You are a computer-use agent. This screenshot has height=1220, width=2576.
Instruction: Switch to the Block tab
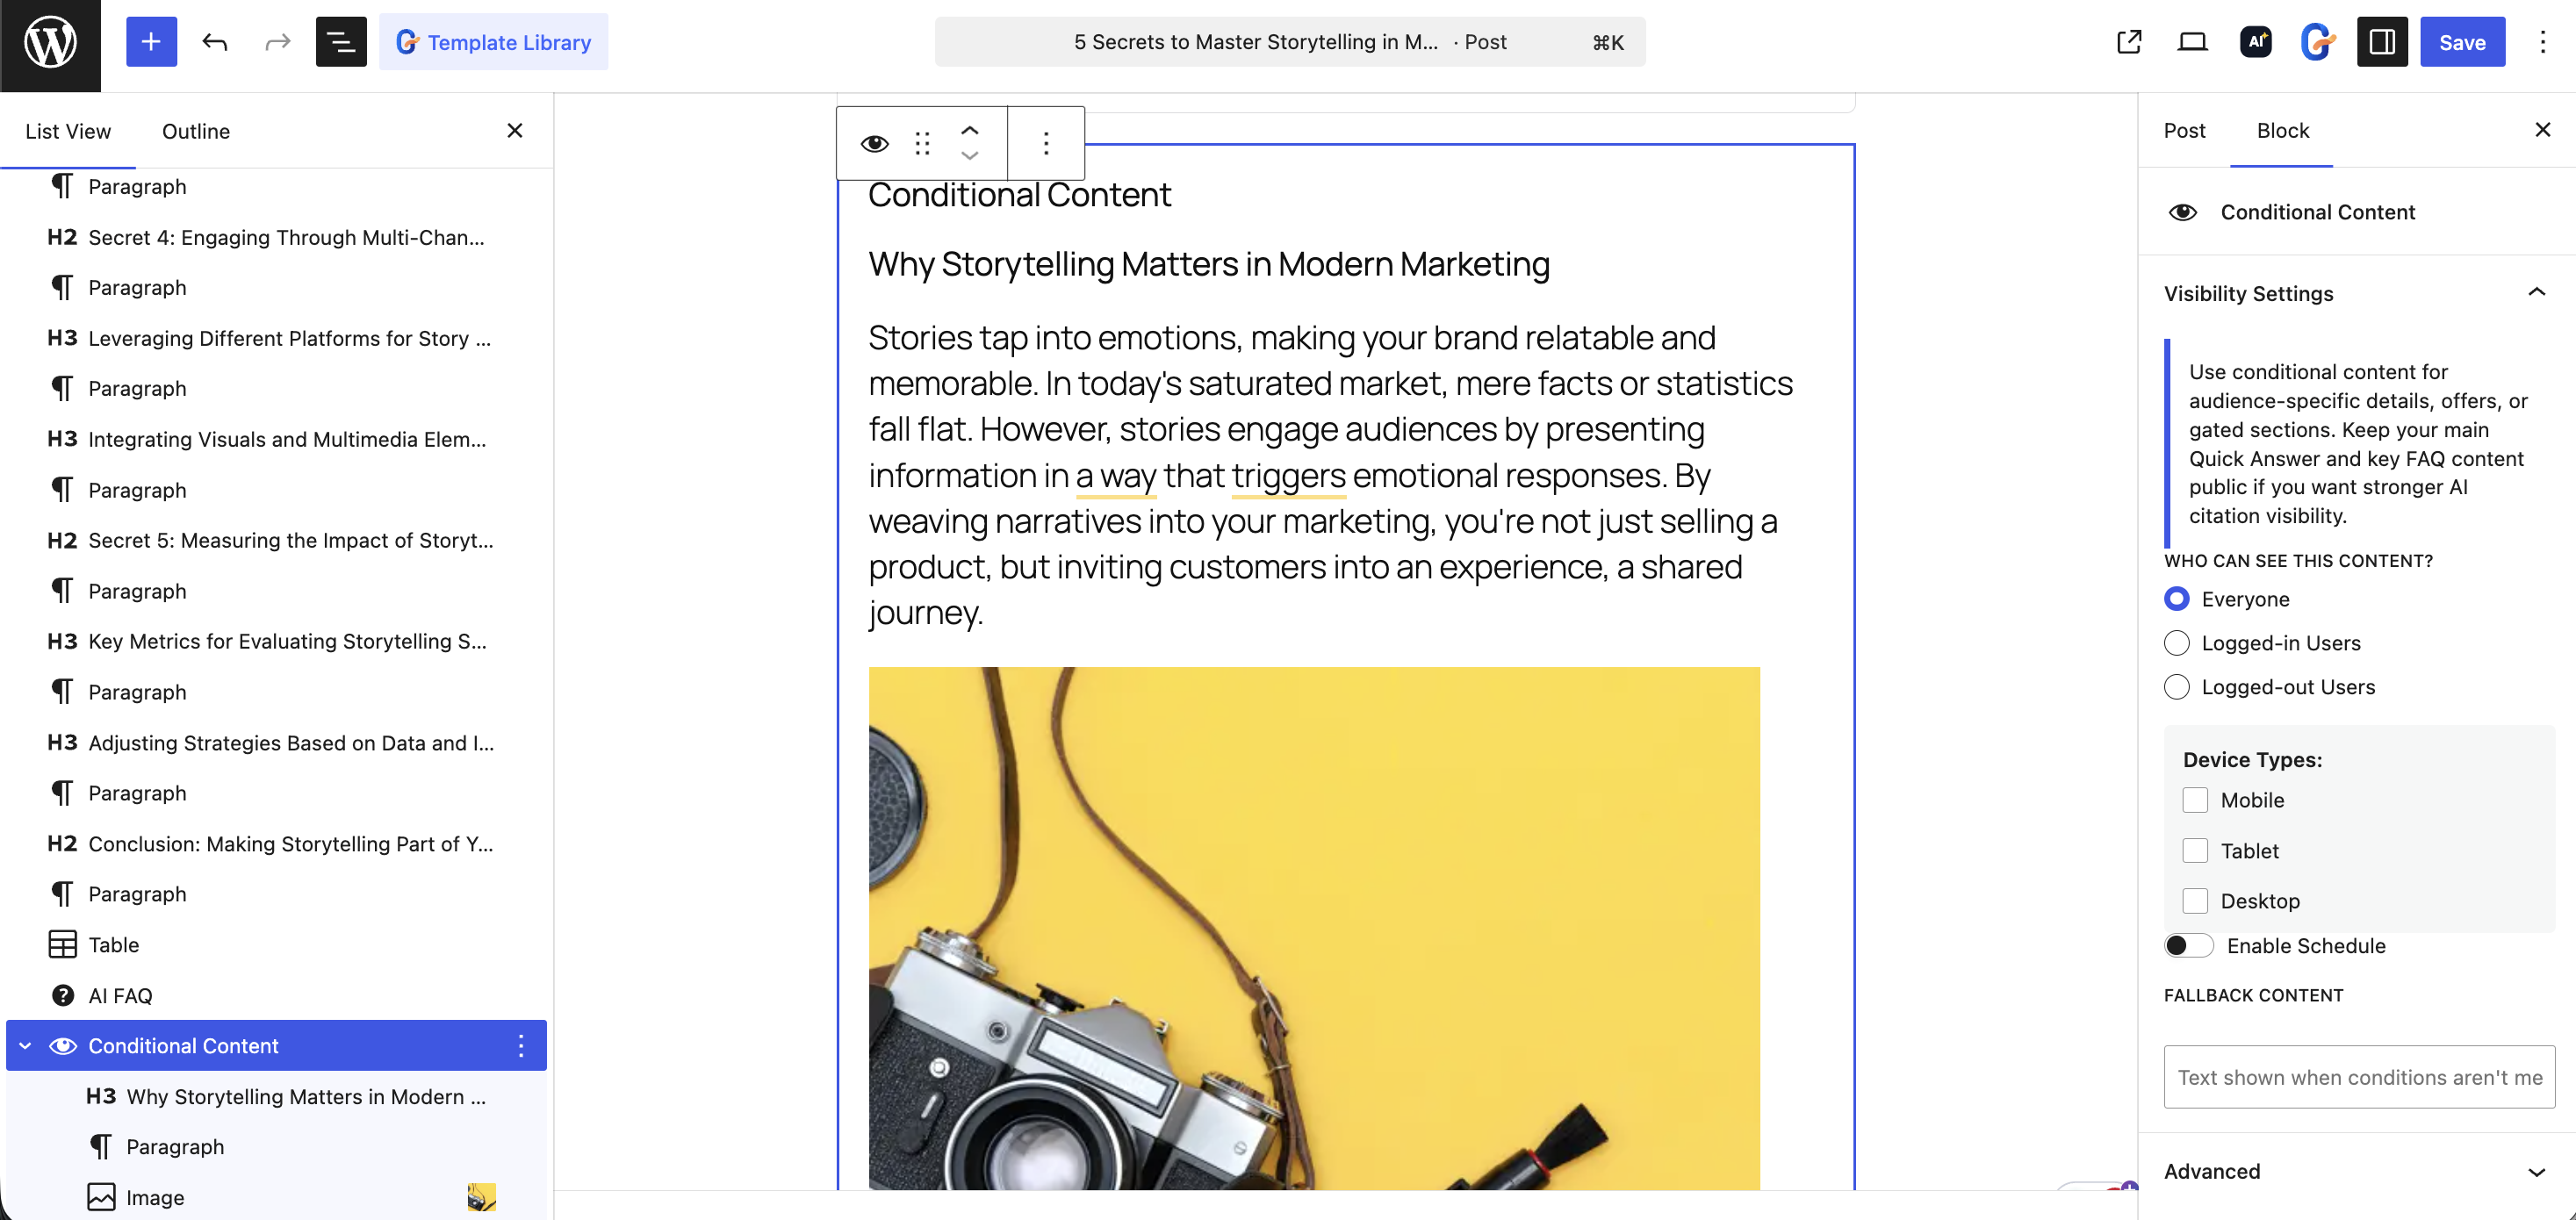tap(2283, 130)
